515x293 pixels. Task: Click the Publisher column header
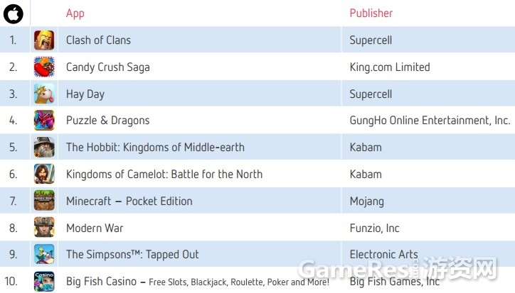[x=371, y=13]
